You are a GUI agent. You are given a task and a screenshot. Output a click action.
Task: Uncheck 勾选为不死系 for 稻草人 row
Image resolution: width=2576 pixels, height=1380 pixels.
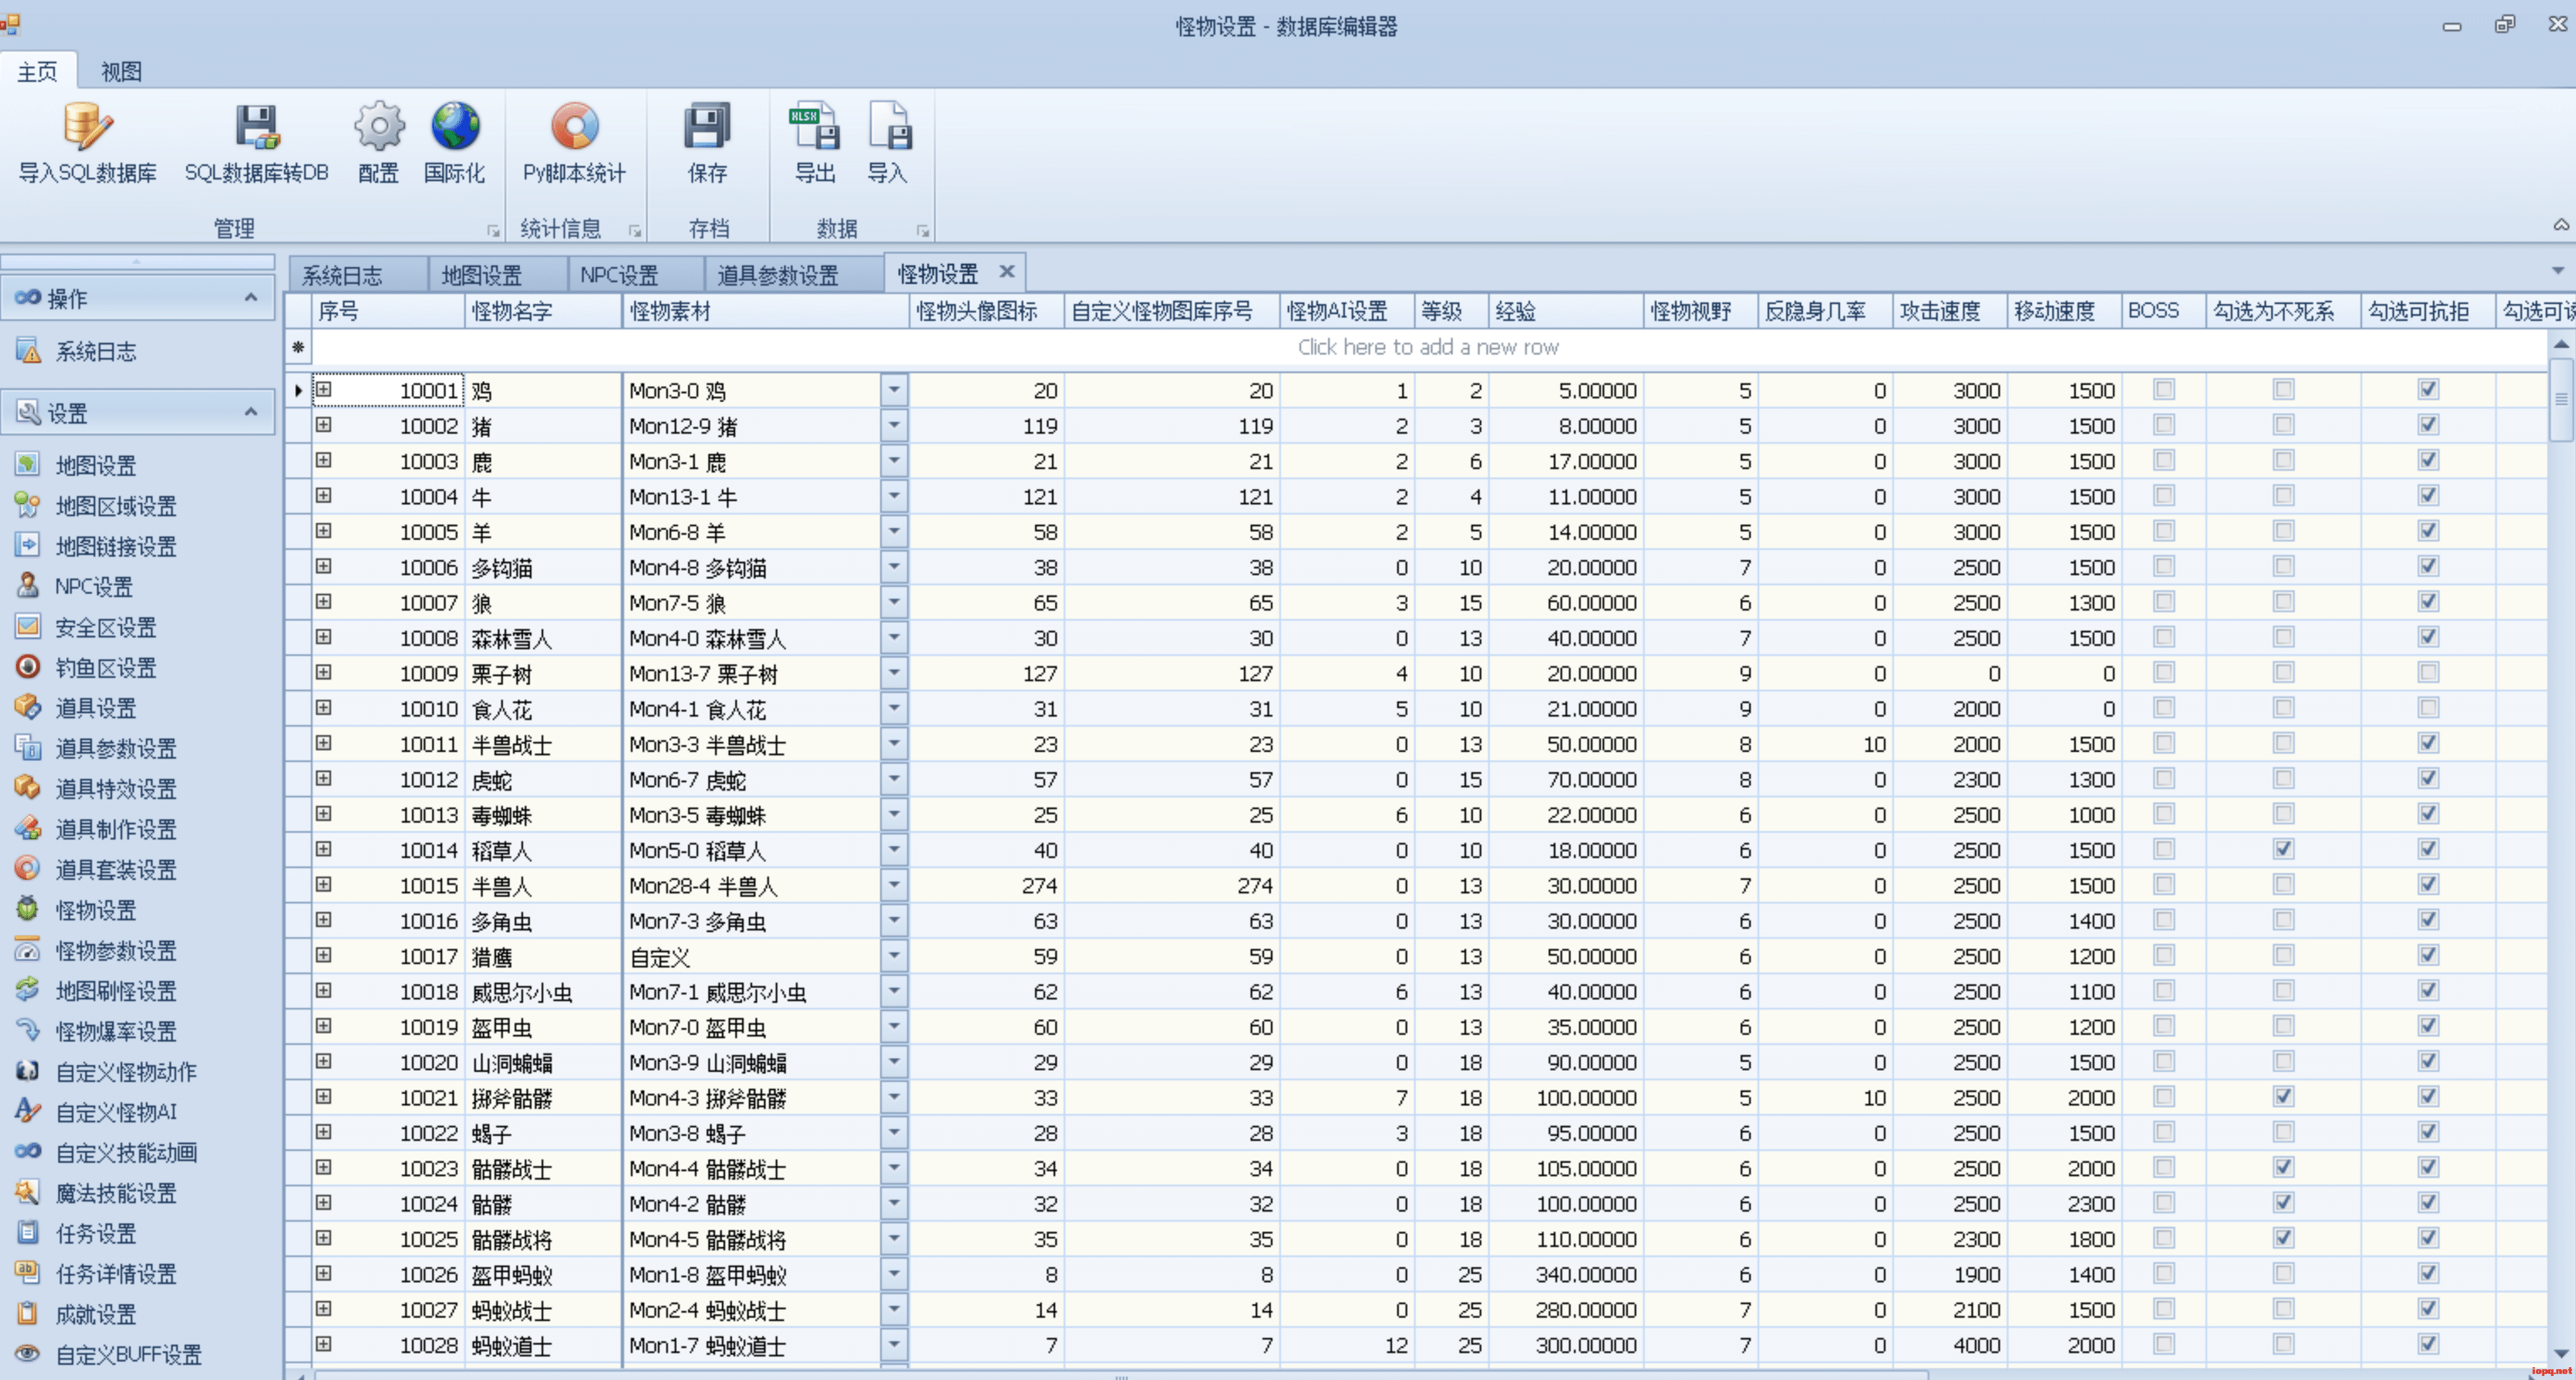(x=2283, y=849)
